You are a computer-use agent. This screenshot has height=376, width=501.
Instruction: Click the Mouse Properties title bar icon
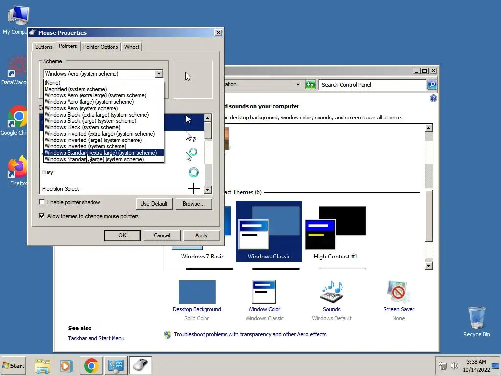pos(33,32)
